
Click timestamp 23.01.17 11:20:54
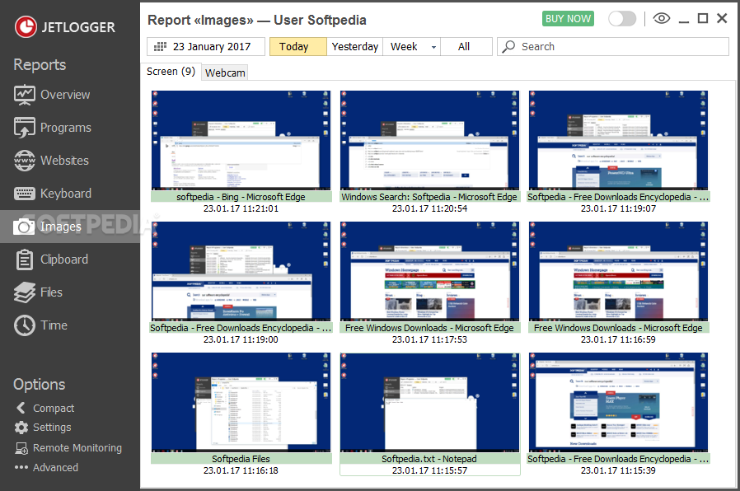coord(429,208)
